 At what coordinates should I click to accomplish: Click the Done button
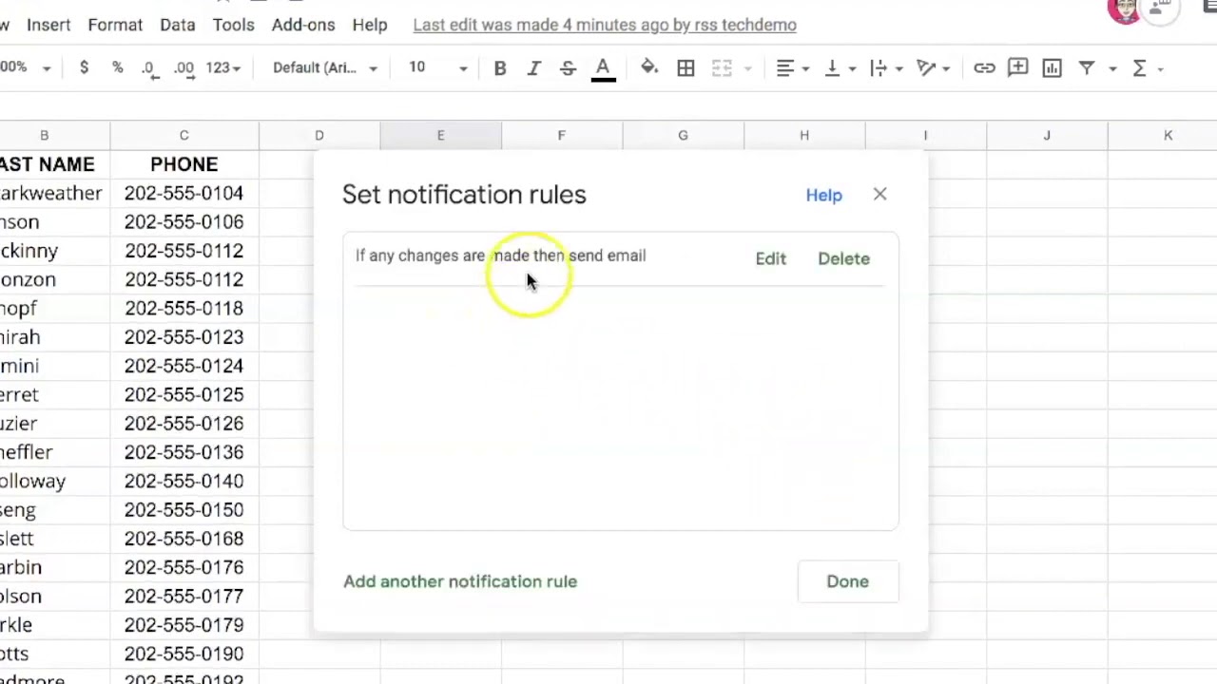[847, 581]
